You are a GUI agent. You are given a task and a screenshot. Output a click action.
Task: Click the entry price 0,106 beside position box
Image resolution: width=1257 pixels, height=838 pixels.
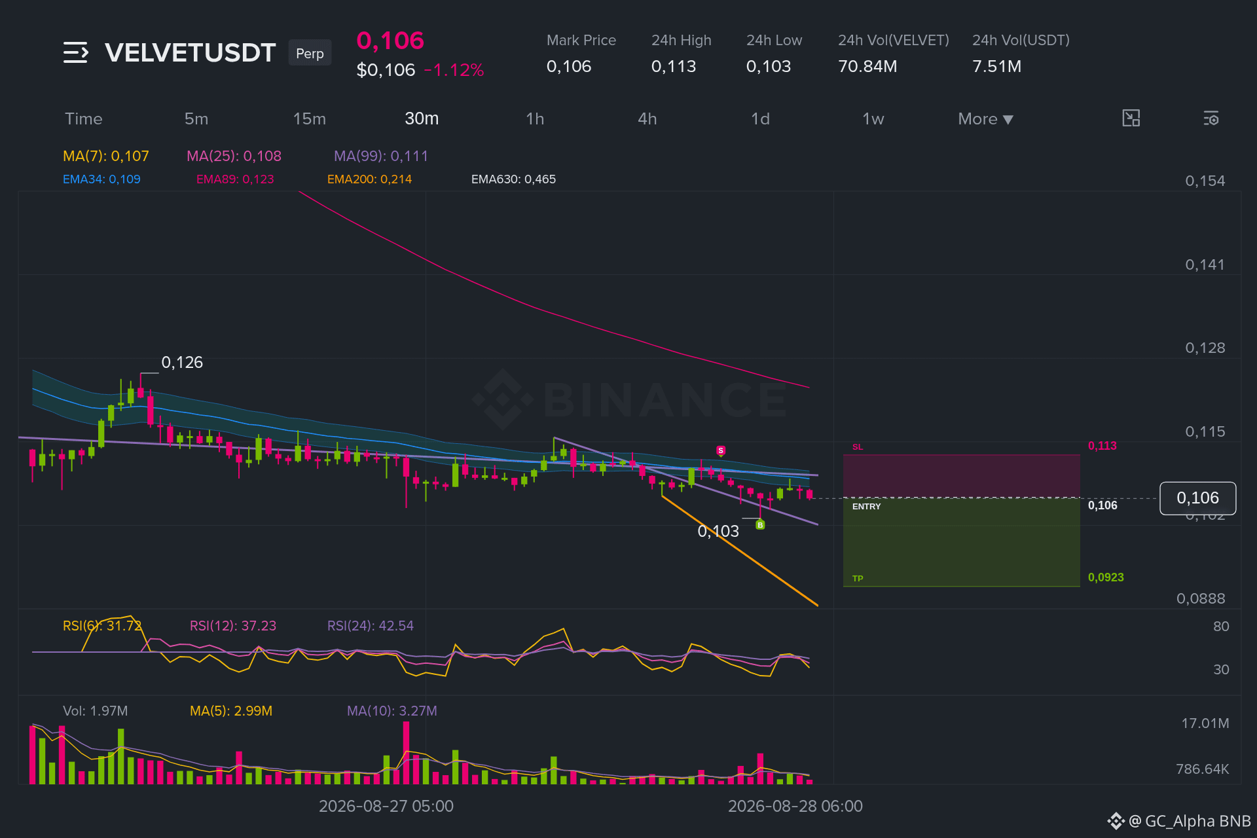(x=1102, y=505)
